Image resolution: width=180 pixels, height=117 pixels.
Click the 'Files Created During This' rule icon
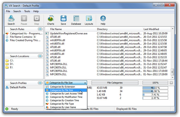click(7, 40)
